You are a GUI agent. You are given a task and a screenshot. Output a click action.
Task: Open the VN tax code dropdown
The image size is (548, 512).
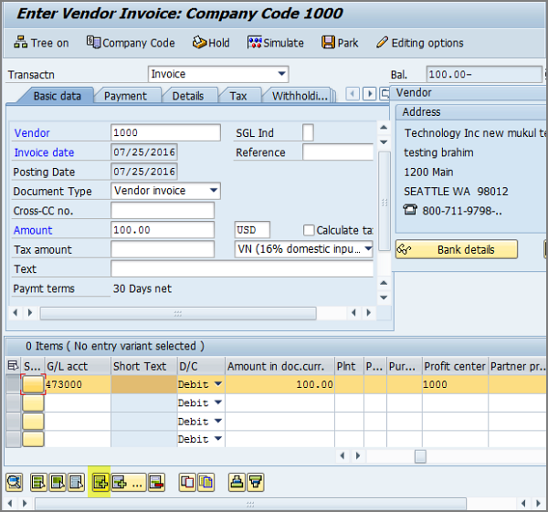[367, 249]
